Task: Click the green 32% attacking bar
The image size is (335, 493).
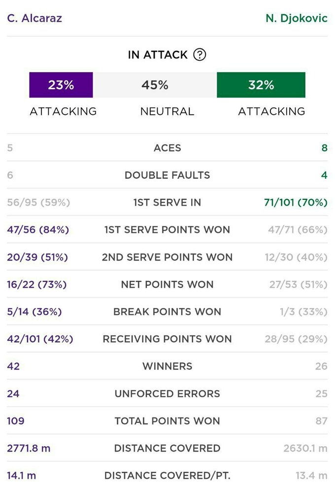Action: (261, 85)
